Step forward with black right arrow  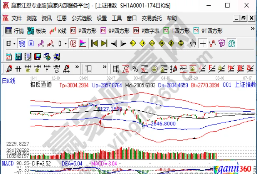[123, 44]
